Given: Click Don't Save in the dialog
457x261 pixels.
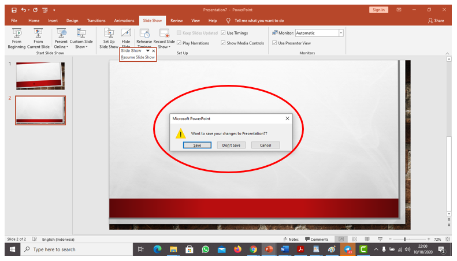Looking at the screenshot, I should 231,145.
